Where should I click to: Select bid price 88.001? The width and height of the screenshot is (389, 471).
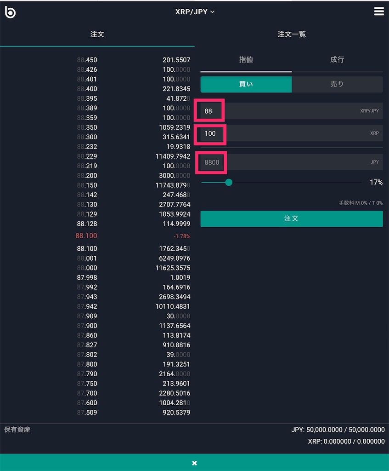[87, 258]
